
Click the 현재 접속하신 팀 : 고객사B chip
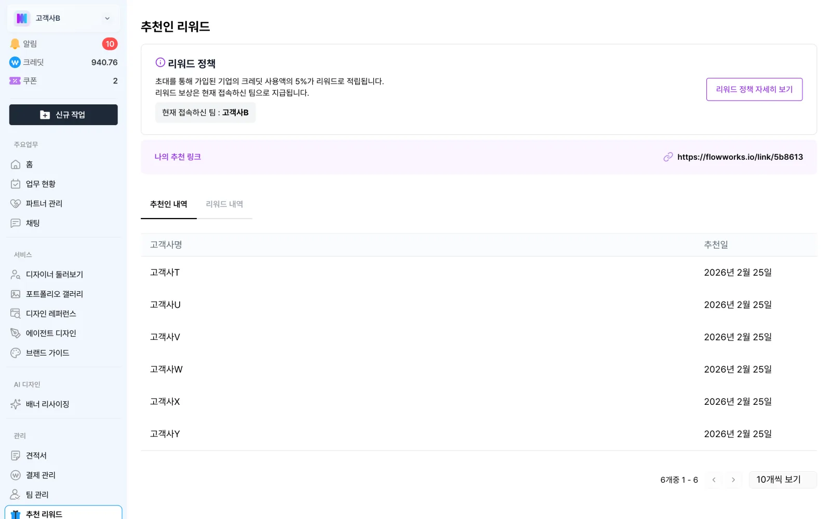coord(205,113)
